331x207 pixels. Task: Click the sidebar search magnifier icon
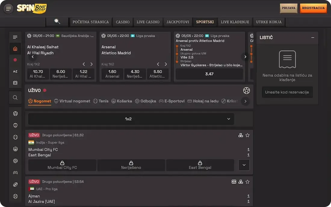pyautogui.click(x=15, y=97)
